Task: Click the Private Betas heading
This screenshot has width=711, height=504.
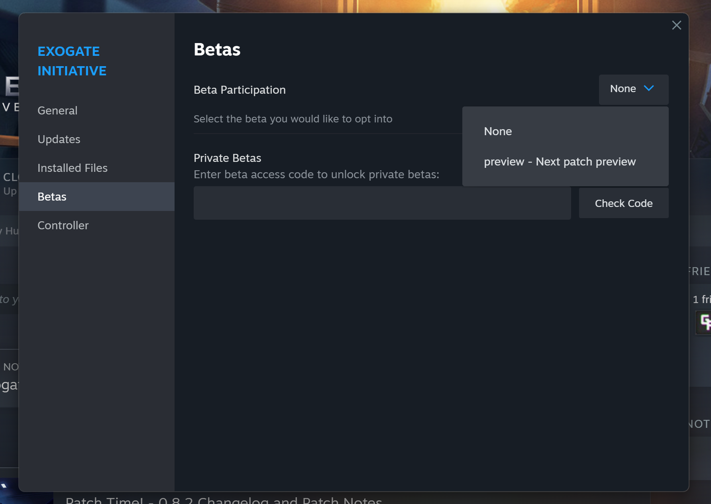Action: click(x=227, y=158)
